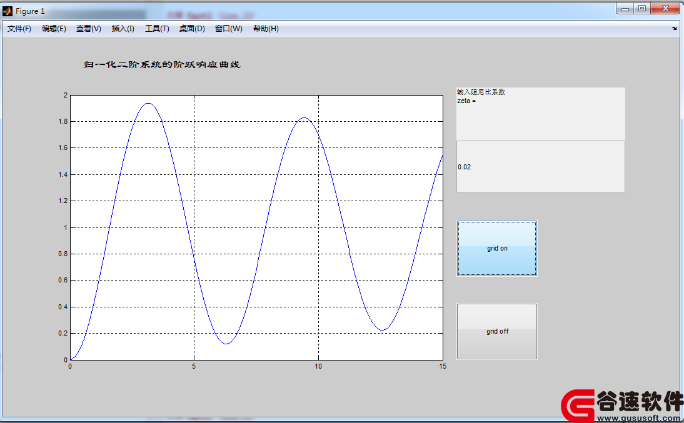Maximize the Figure 1 window
The height and width of the screenshot is (423, 684).
[x=642, y=8]
